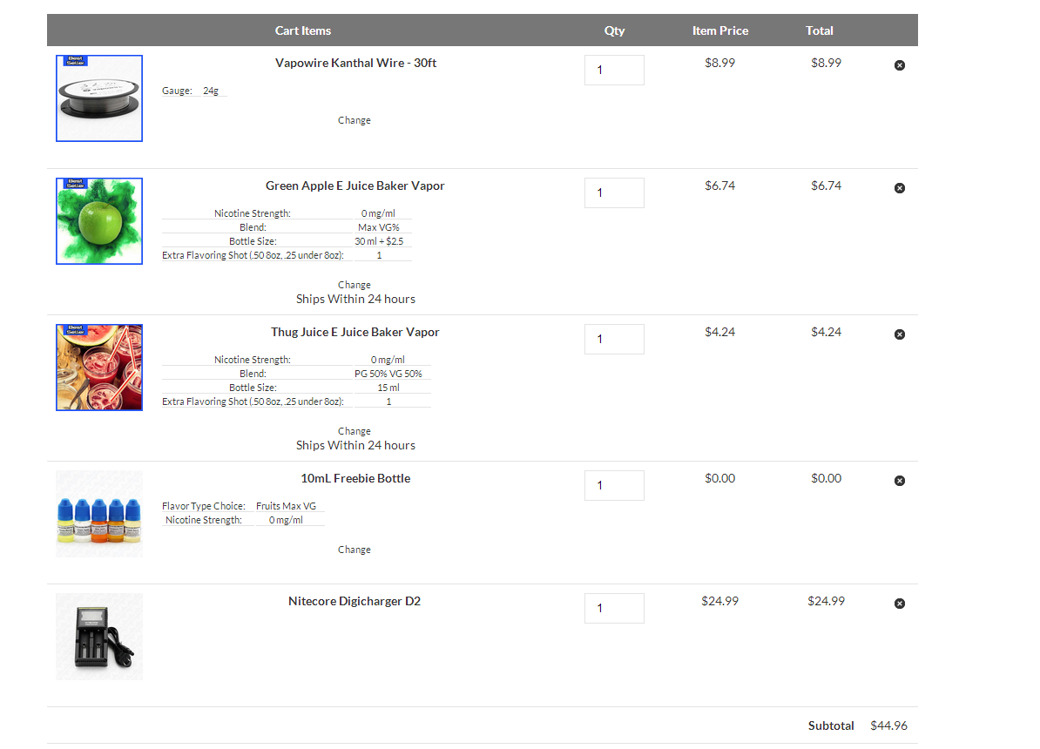This screenshot has width=1040, height=749.
Task: Edit quantity field for Kanthal Wire
Action: (x=614, y=71)
